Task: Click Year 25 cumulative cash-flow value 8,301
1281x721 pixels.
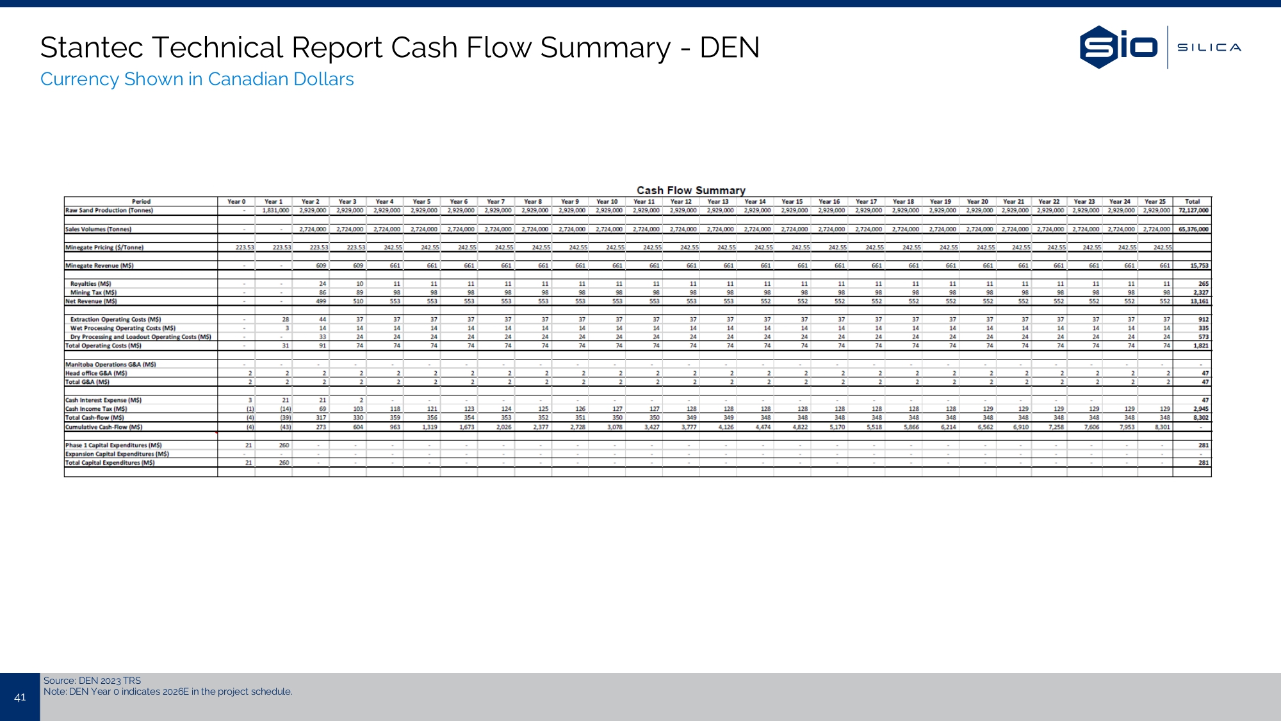Action: click(x=1162, y=427)
